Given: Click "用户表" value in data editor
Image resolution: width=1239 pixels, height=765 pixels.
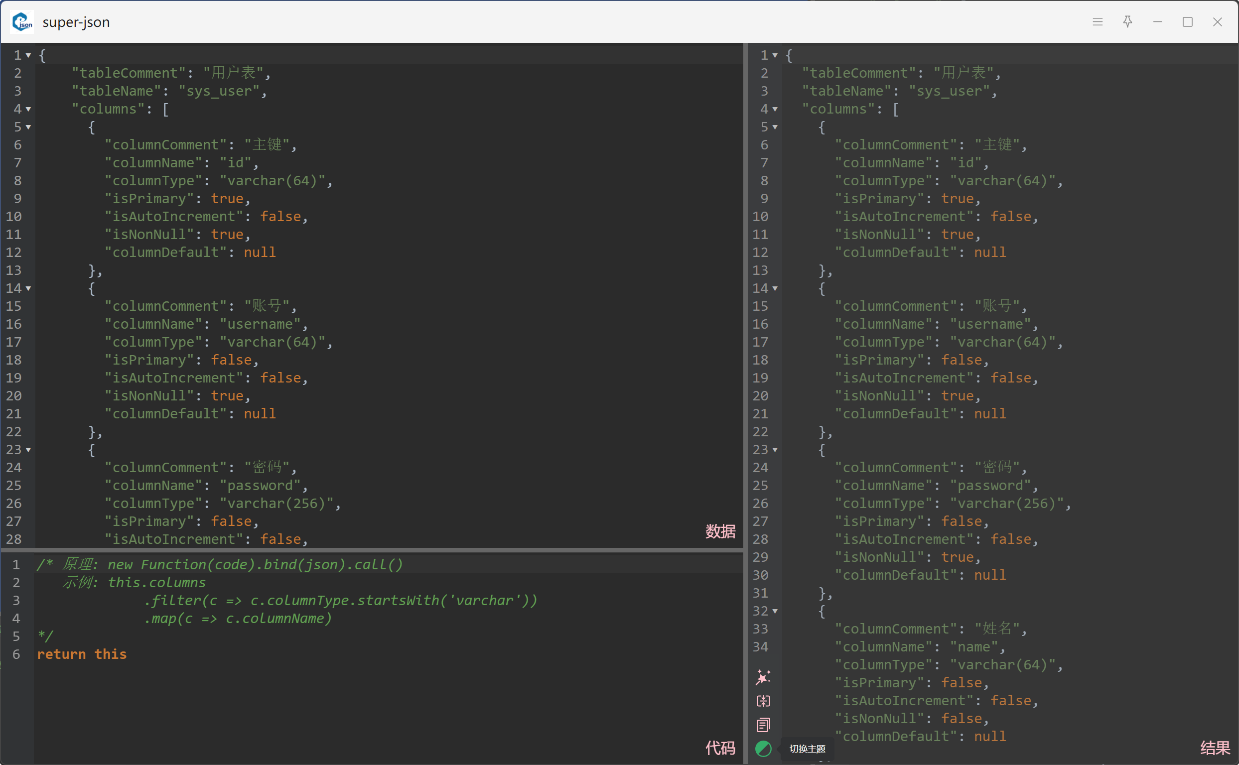Looking at the screenshot, I should coord(233,73).
